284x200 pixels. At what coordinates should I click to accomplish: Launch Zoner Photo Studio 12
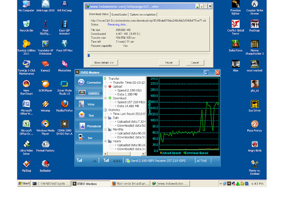click(64, 88)
